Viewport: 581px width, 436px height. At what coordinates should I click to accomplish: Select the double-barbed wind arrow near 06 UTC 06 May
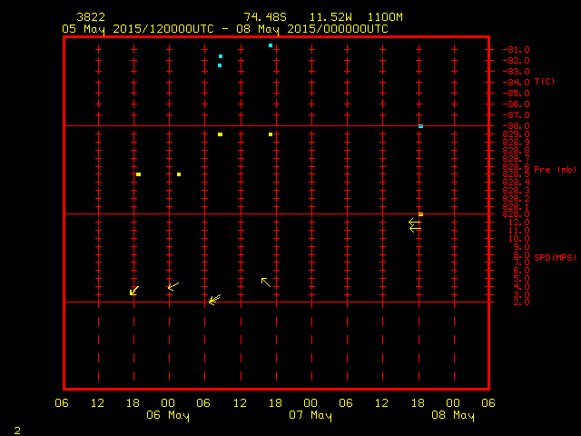(x=214, y=299)
